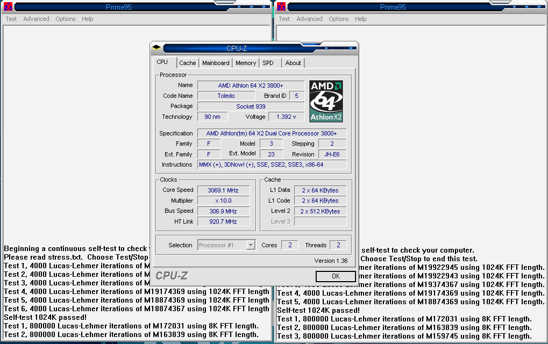
Task: Click the Revision value JH-E6
Action: tap(332, 154)
